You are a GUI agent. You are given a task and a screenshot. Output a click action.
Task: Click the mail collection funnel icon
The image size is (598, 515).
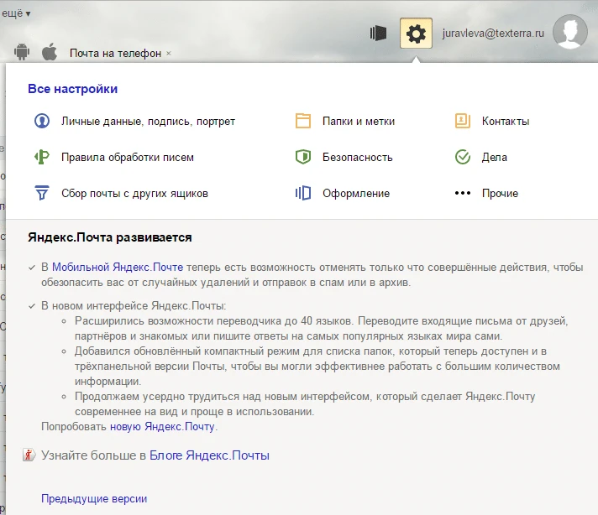click(x=42, y=193)
